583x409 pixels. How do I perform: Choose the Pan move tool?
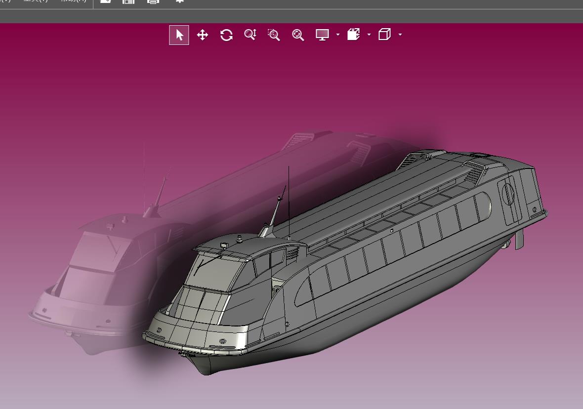click(203, 35)
